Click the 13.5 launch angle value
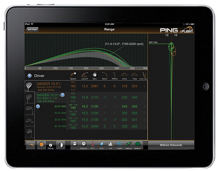Image resolution: width=218 pixels, height=171 pixels. [x=85, y=86]
